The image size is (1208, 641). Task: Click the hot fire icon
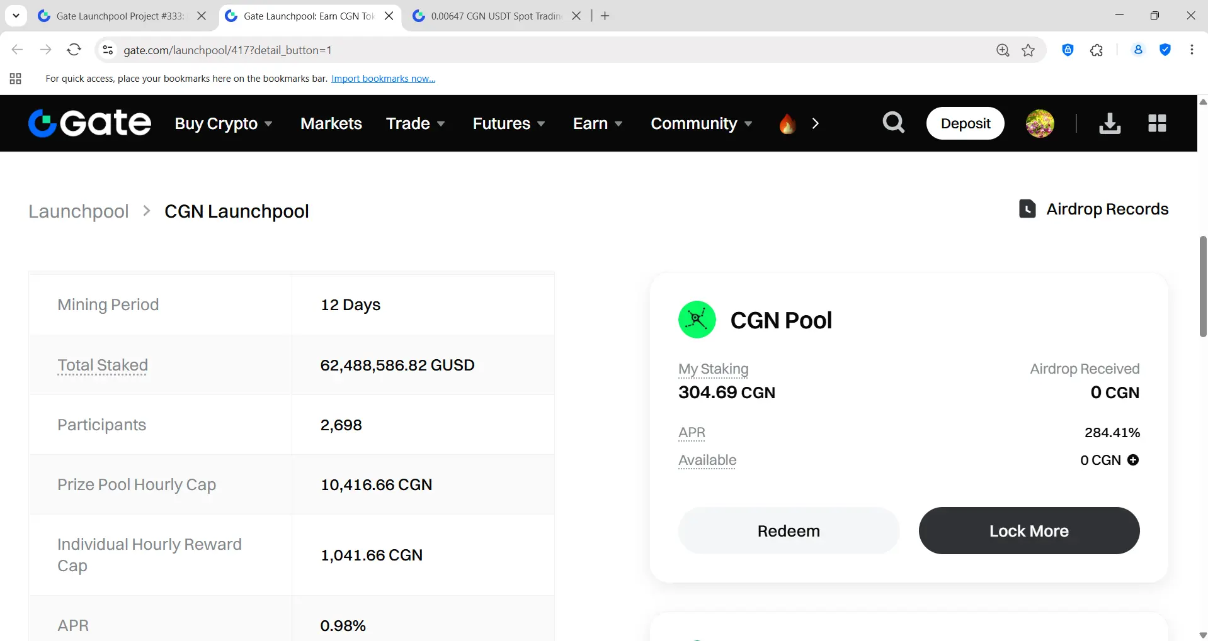coord(787,123)
